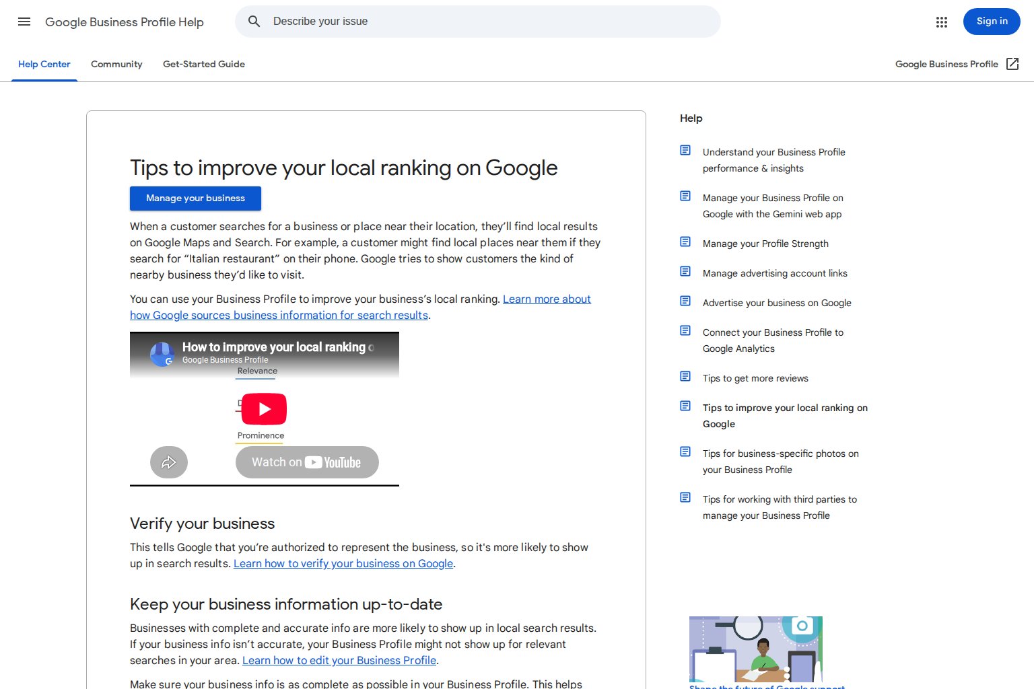
Task: Click article icon beside Connect to Google Analytics
Action: 685,330
